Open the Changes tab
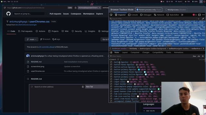Viewport: 206px width, 115px height. tap(146, 52)
